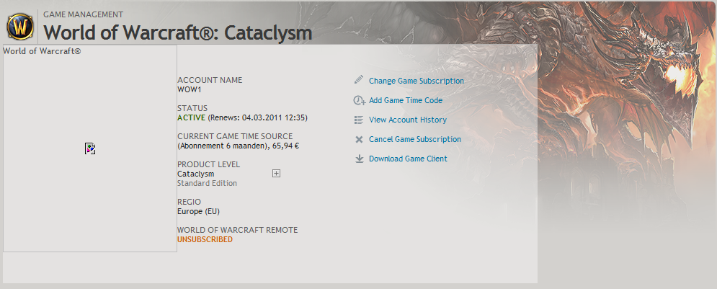
Task: Click the green ACTIVE status text
Action: (191, 117)
